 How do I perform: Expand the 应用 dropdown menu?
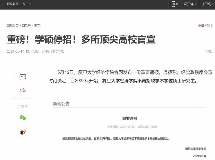click(27, 4)
